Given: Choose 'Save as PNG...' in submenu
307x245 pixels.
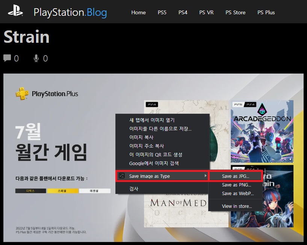Looking at the screenshot, I should click(236, 185).
